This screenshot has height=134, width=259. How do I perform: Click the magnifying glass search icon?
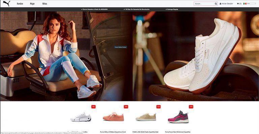click(216, 4)
